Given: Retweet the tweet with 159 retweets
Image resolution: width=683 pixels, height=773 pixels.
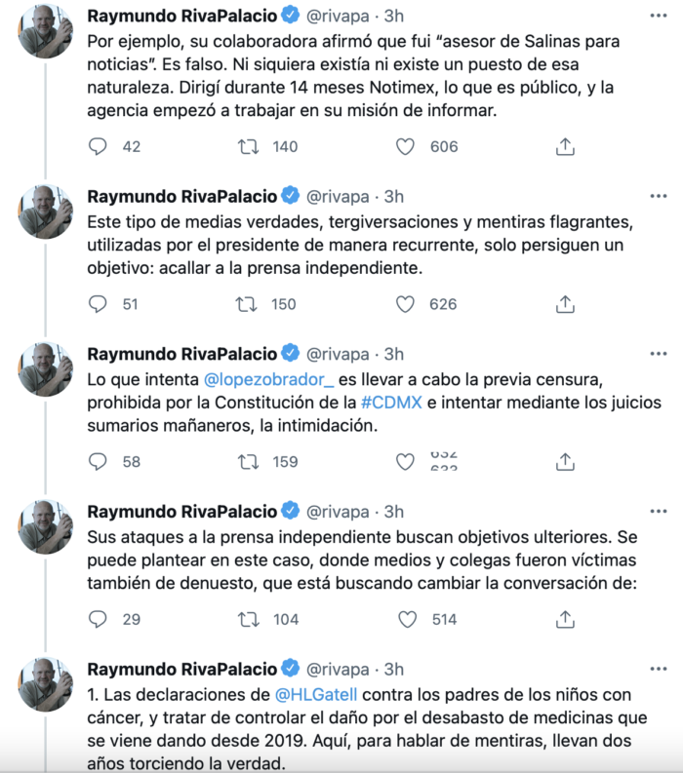Looking at the screenshot, I should 248,462.
